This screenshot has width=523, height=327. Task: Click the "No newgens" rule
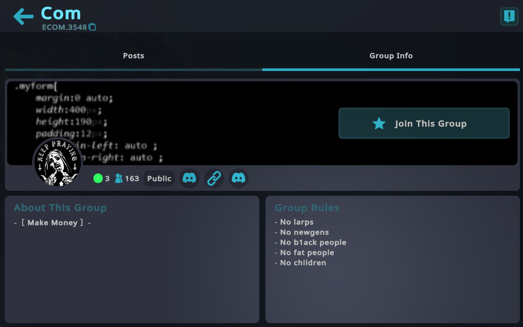pyautogui.click(x=302, y=232)
